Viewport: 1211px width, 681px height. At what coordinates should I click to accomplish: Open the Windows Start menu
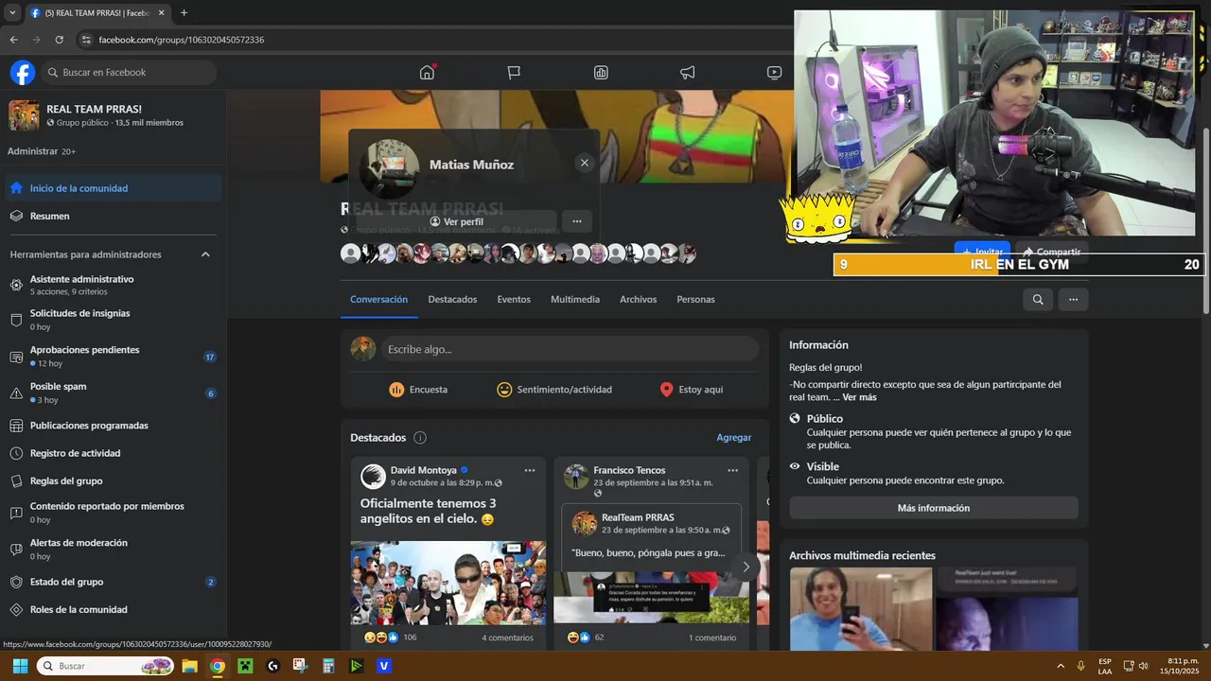pyautogui.click(x=20, y=666)
